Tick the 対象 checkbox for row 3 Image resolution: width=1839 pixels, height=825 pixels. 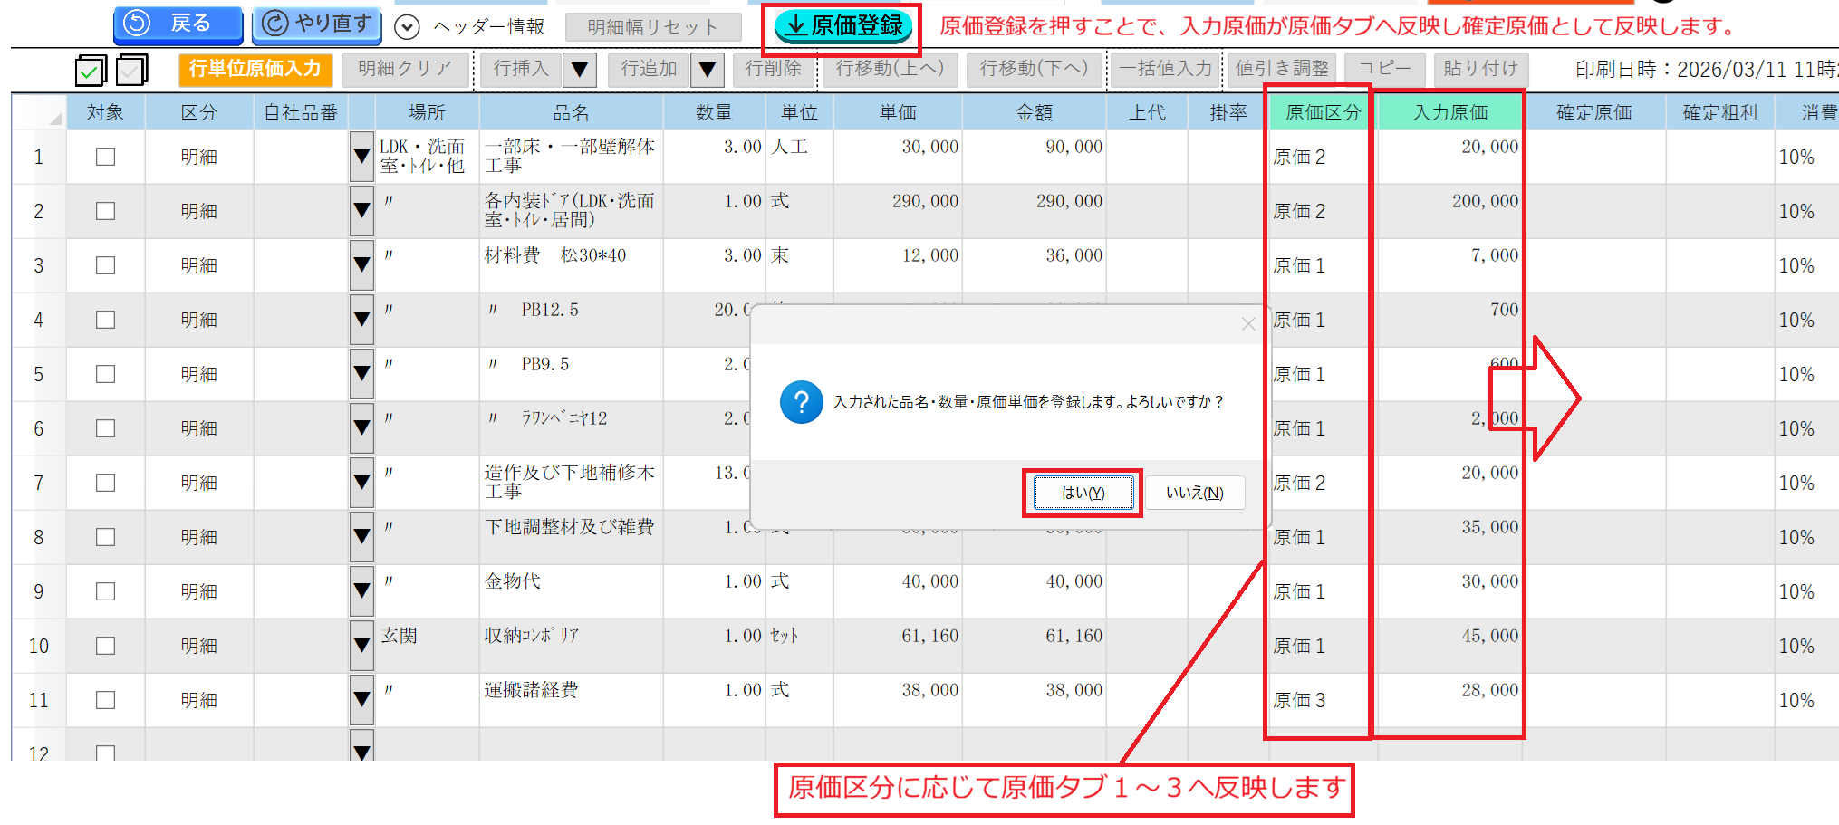106,265
